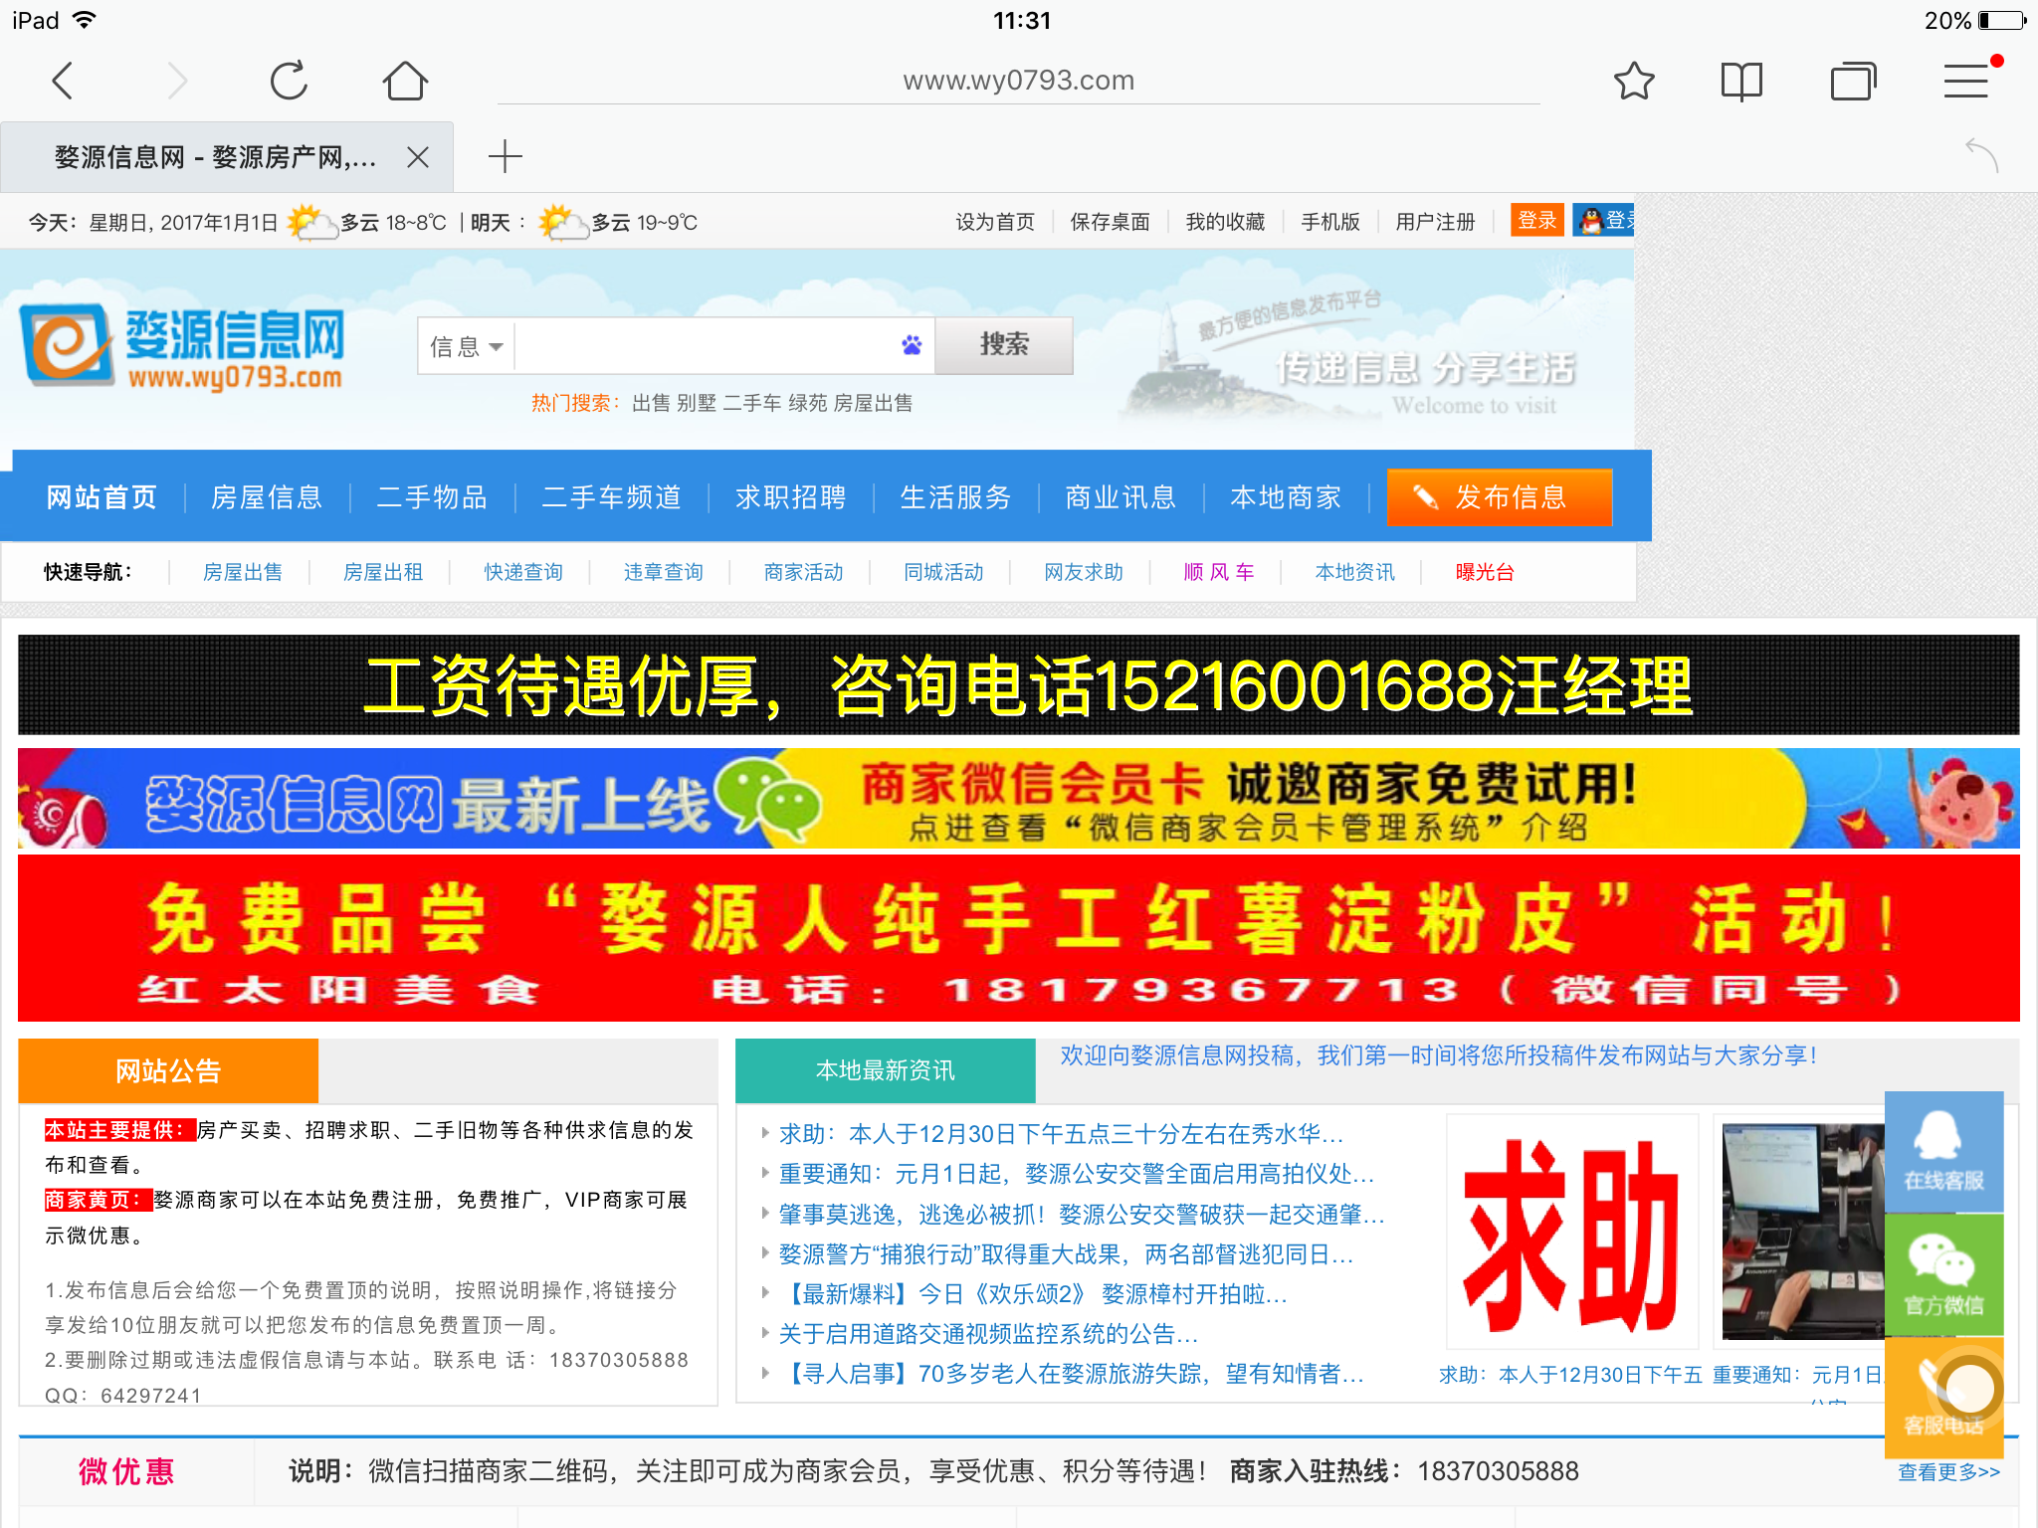The height and width of the screenshot is (1528, 2038).
Task: Open new tab with plus icon
Action: pos(505,157)
